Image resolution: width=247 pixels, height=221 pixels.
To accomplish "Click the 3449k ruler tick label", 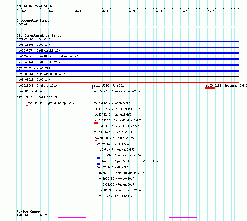I will click(x=105, y=11).
